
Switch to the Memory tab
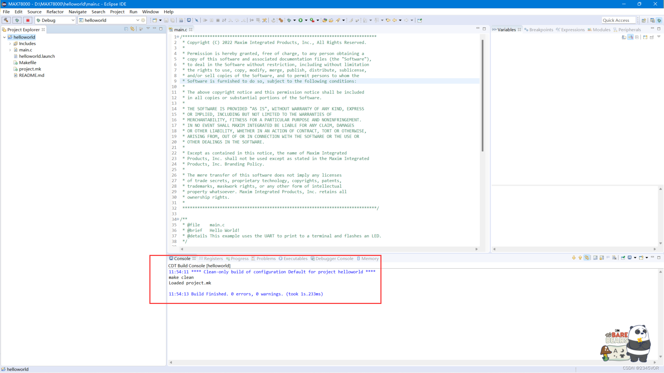point(368,259)
